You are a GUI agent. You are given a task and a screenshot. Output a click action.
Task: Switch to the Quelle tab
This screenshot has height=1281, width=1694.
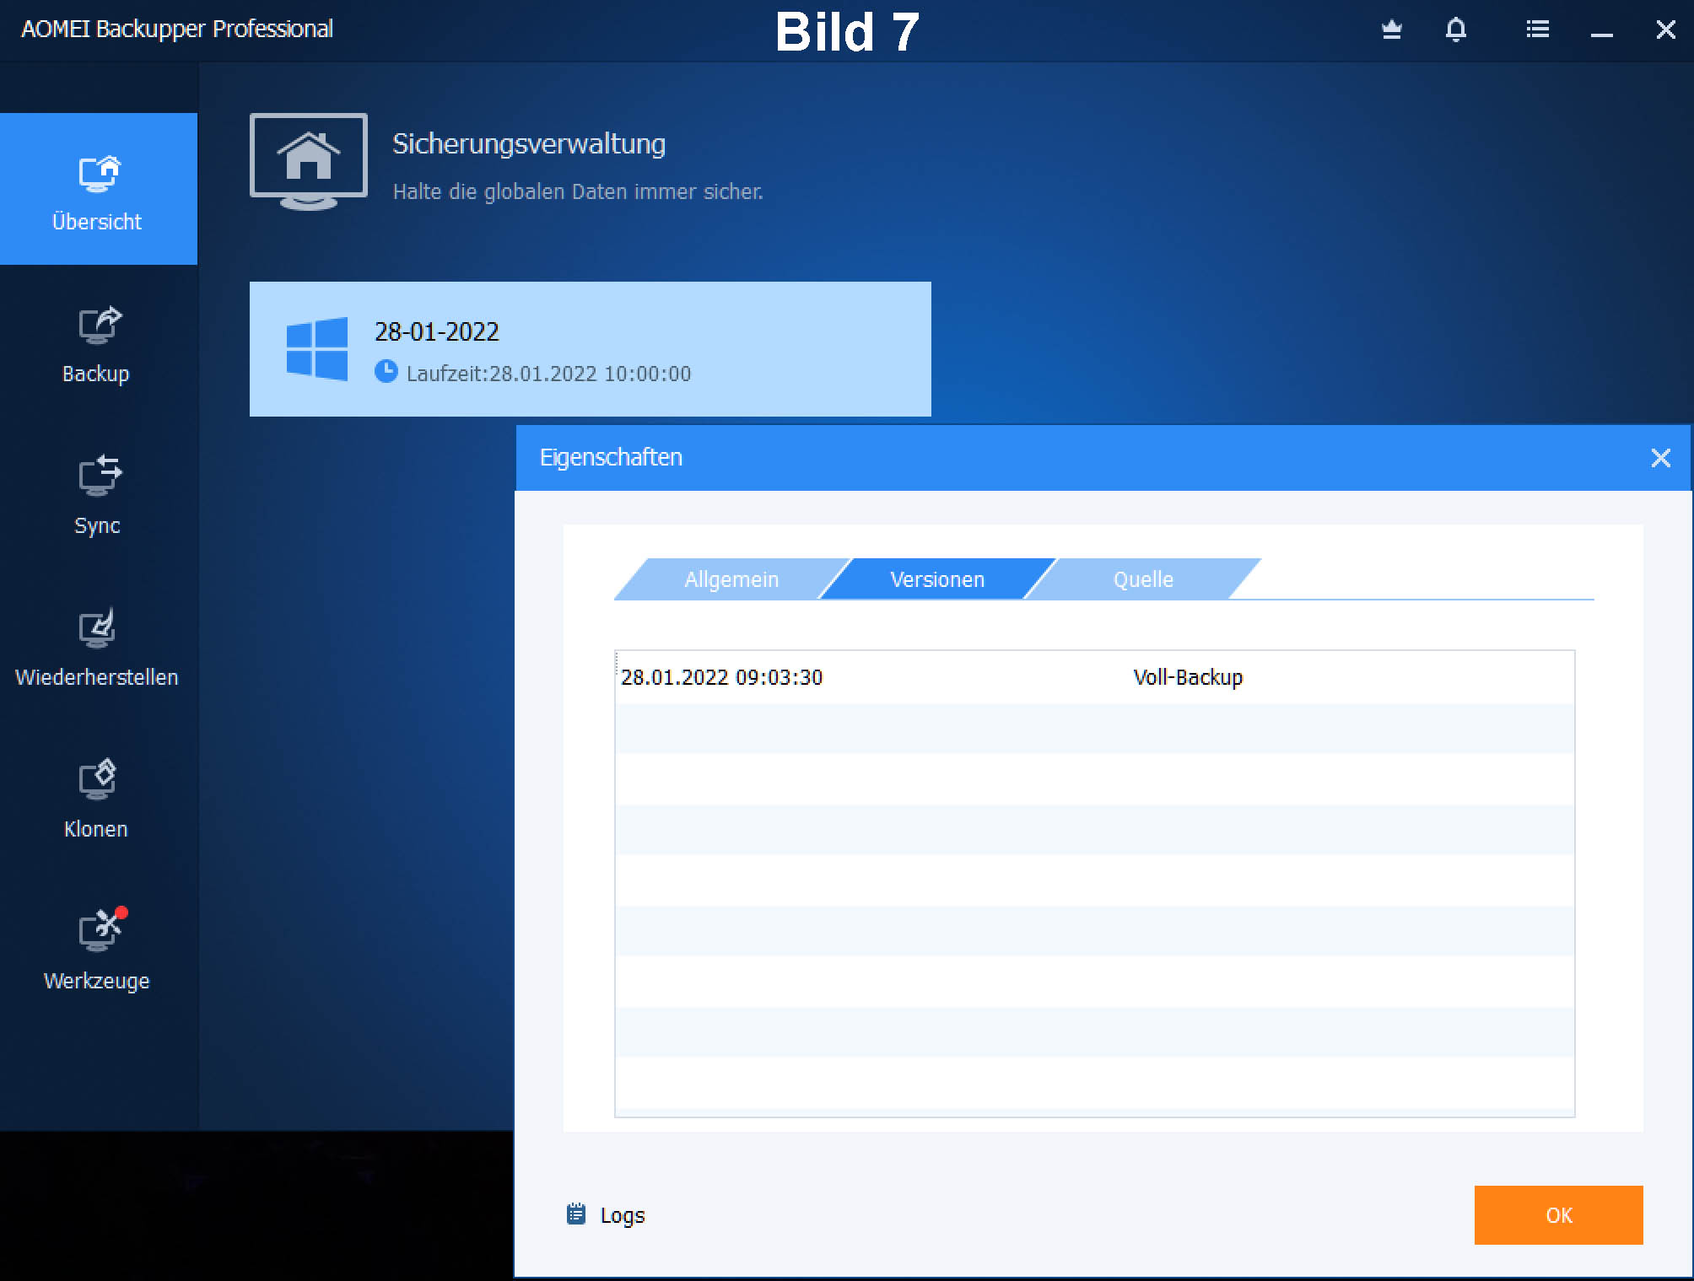point(1144,579)
